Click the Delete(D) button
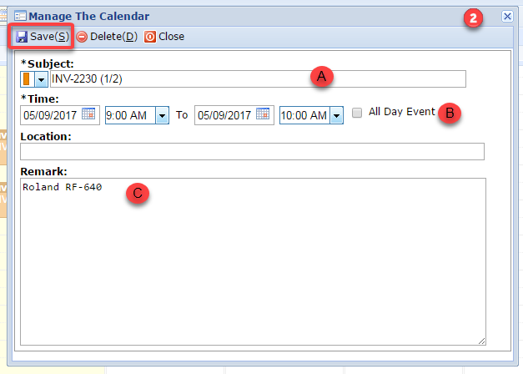This screenshot has height=374, width=523. click(x=107, y=37)
